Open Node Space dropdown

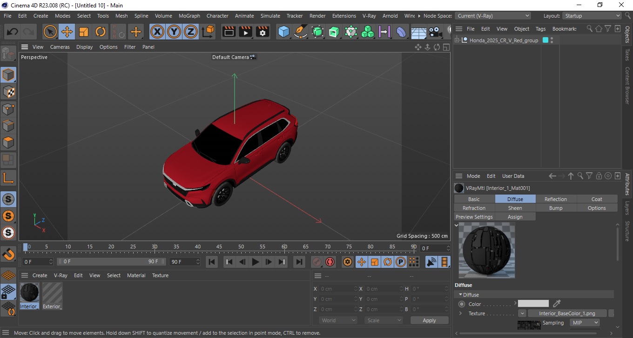[x=493, y=16]
